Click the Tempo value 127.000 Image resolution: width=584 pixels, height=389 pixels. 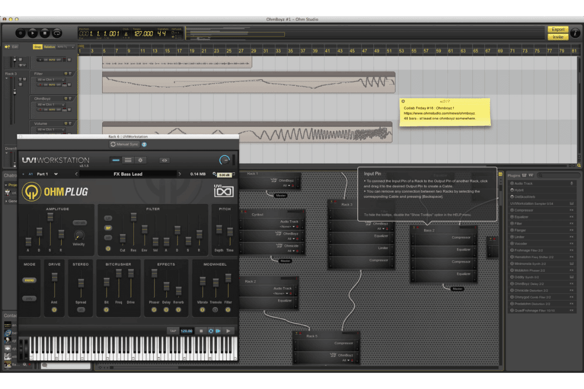(144, 34)
